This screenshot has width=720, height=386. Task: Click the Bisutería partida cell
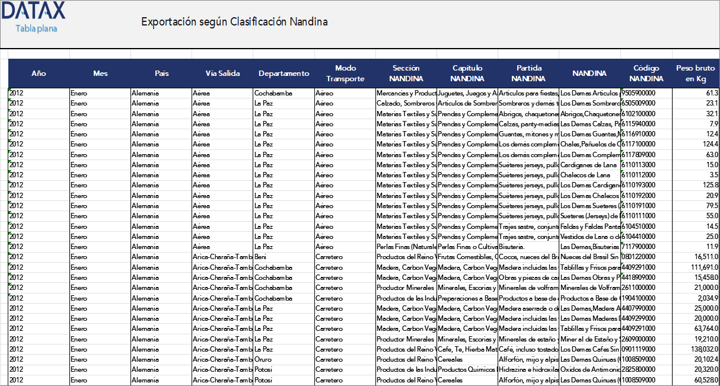(x=528, y=247)
